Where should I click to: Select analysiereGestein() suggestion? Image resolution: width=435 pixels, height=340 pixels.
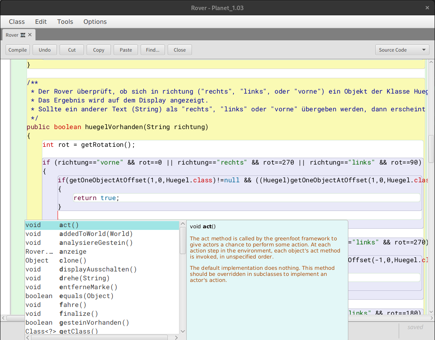tap(102, 243)
